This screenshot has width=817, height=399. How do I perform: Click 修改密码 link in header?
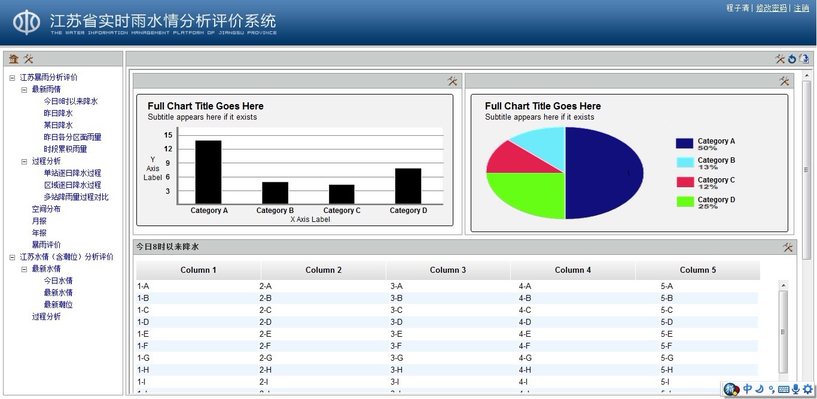point(772,8)
